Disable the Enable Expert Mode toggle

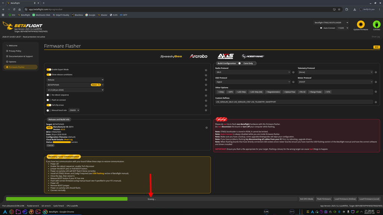tap(49, 69)
